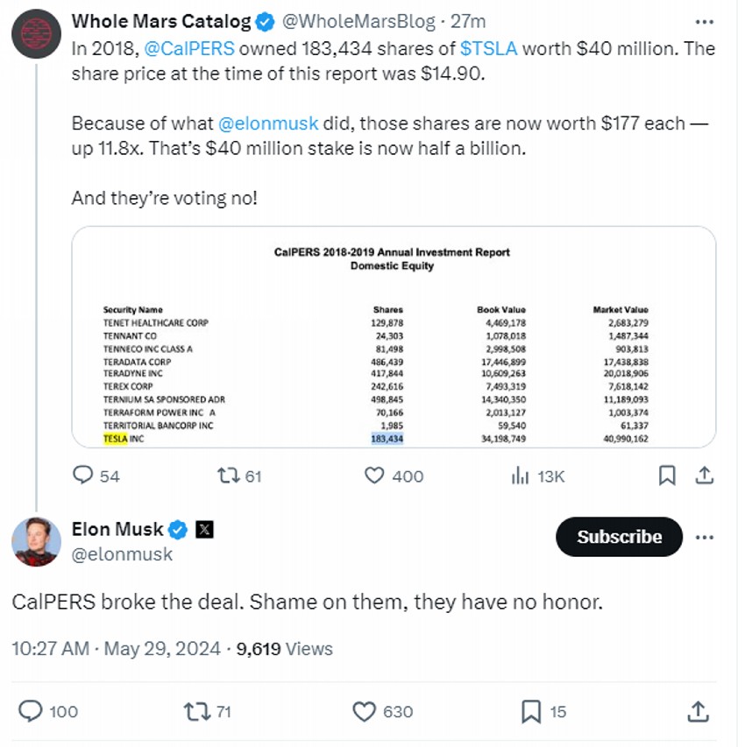Share Elon Musk's tweet

click(x=699, y=711)
